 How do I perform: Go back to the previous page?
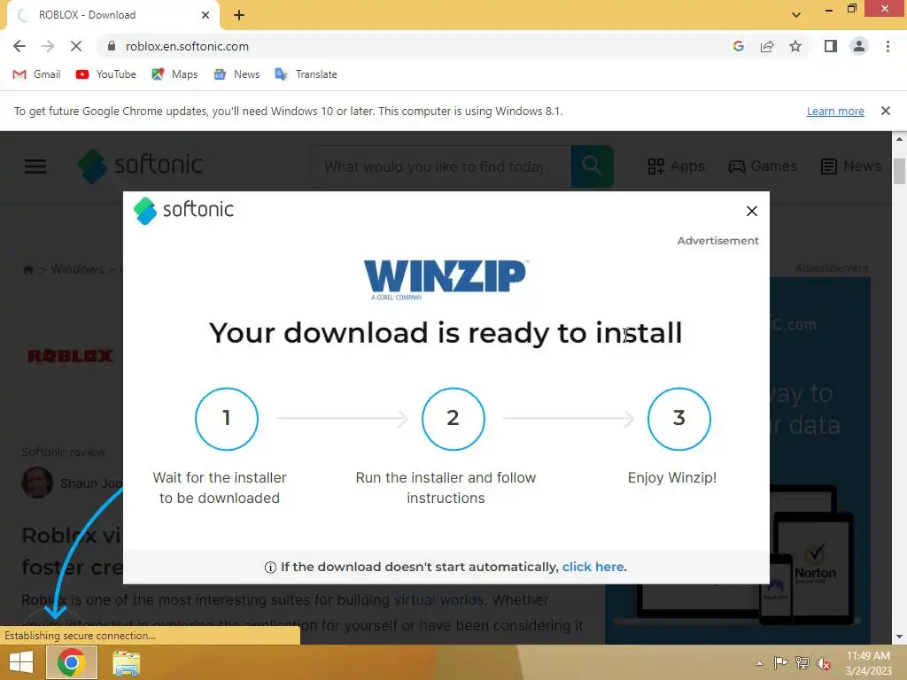click(x=19, y=46)
